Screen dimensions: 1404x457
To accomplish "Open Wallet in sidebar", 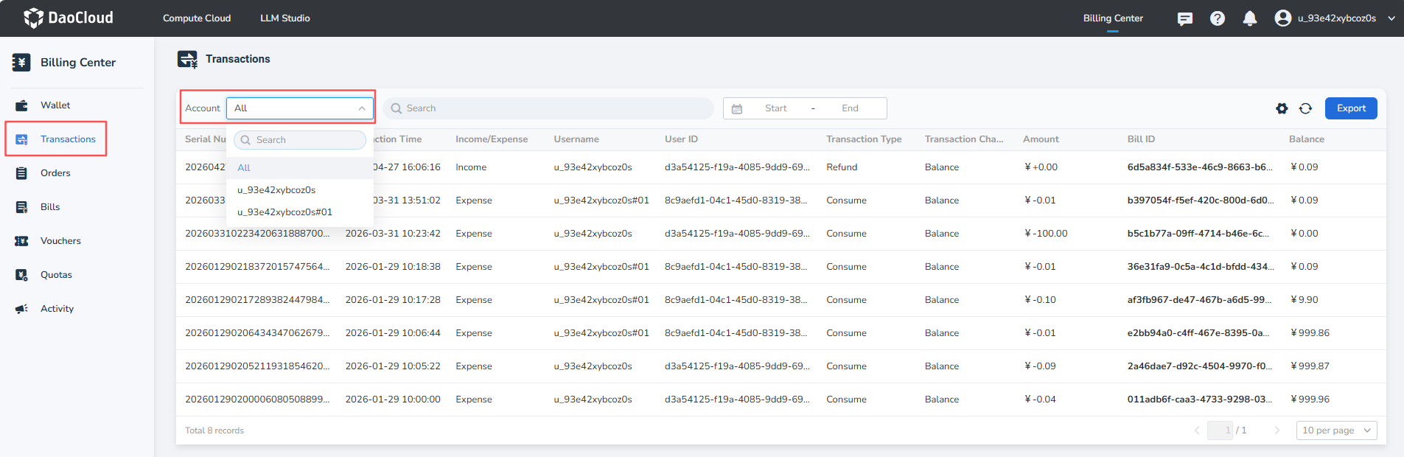I will coord(55,105).
